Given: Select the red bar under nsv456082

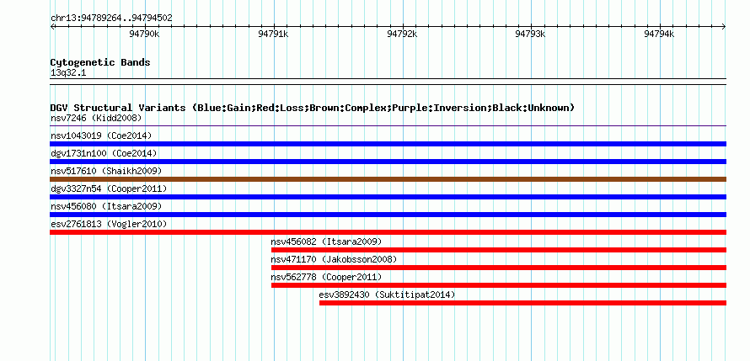Looking at the screenshot, I should click(x=498, y=250).
